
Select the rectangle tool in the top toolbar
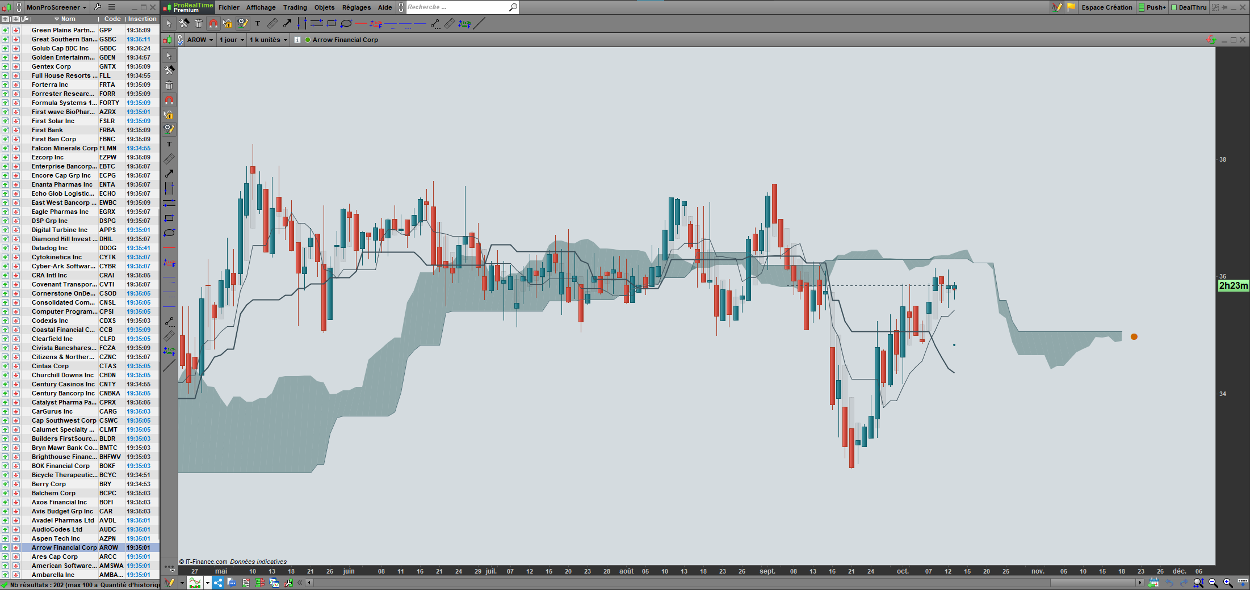click(332, 24)
